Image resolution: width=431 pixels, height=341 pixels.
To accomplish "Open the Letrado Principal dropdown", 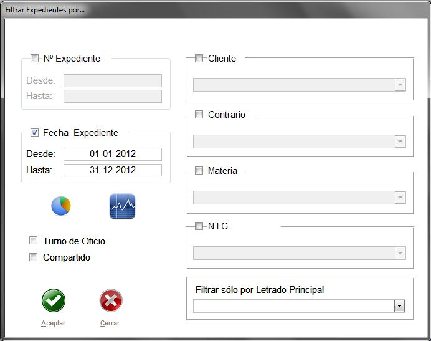I will 399,307.
